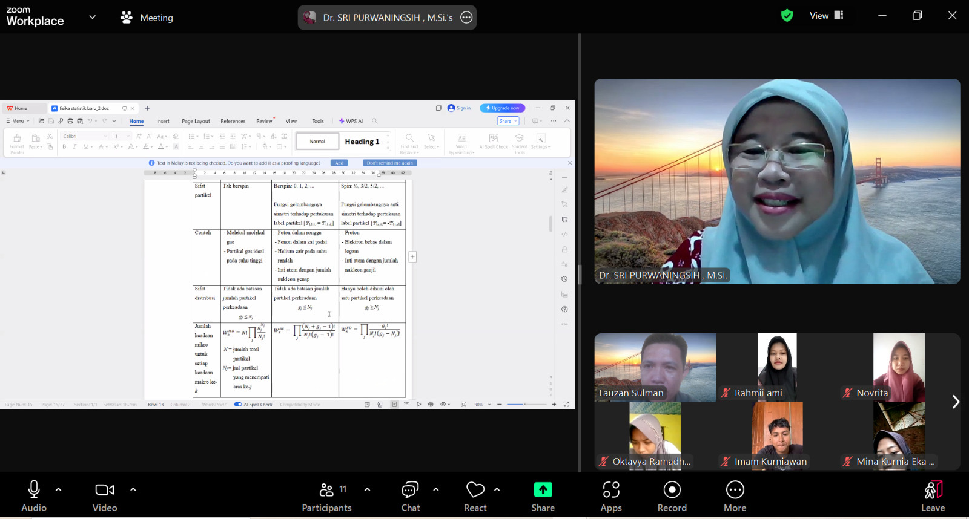
Task: Open the React emoji menu
Action: (x=475, y=495)
